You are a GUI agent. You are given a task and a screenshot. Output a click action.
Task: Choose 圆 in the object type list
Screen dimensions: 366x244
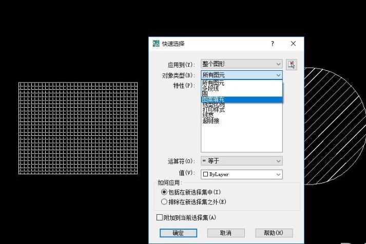click(242, 94)
